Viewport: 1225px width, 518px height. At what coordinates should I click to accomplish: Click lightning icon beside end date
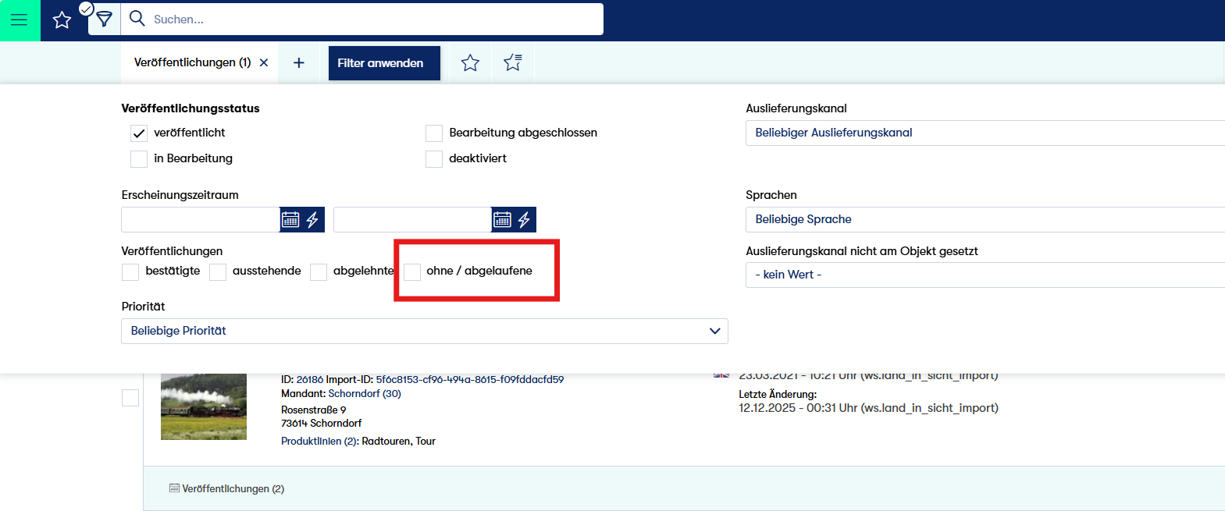(524, 220)
